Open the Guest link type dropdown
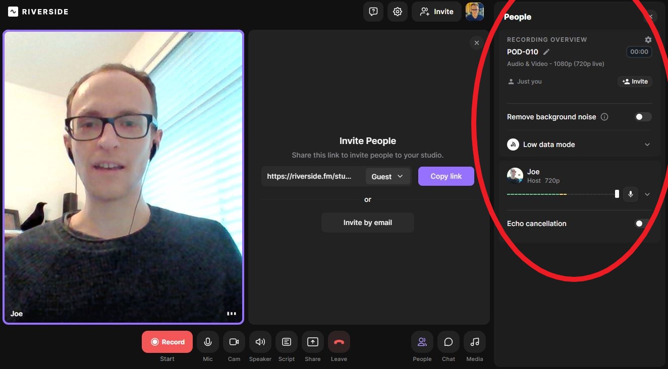Image resolution: width=668 pixels, height=369 pixels. click(x=387, y=176)
